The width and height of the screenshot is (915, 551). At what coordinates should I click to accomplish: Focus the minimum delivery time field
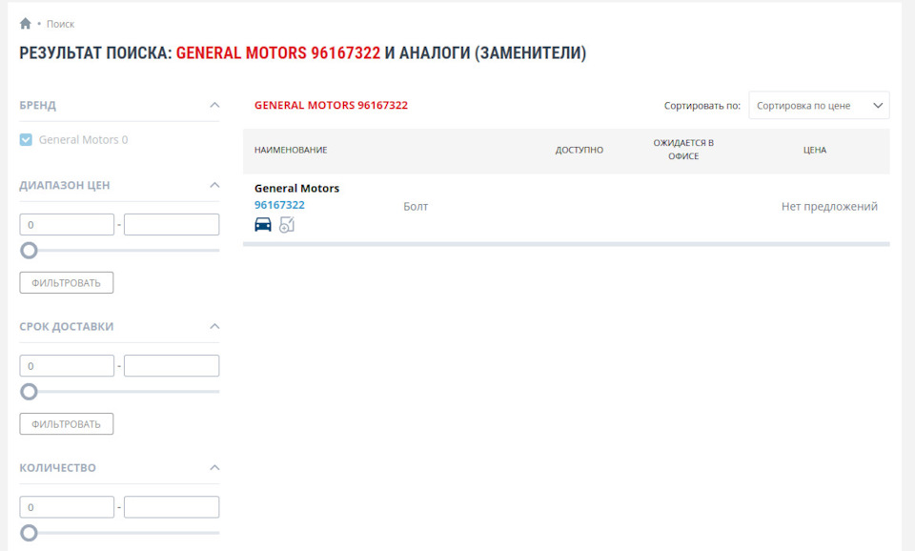(x=67, y=366)
